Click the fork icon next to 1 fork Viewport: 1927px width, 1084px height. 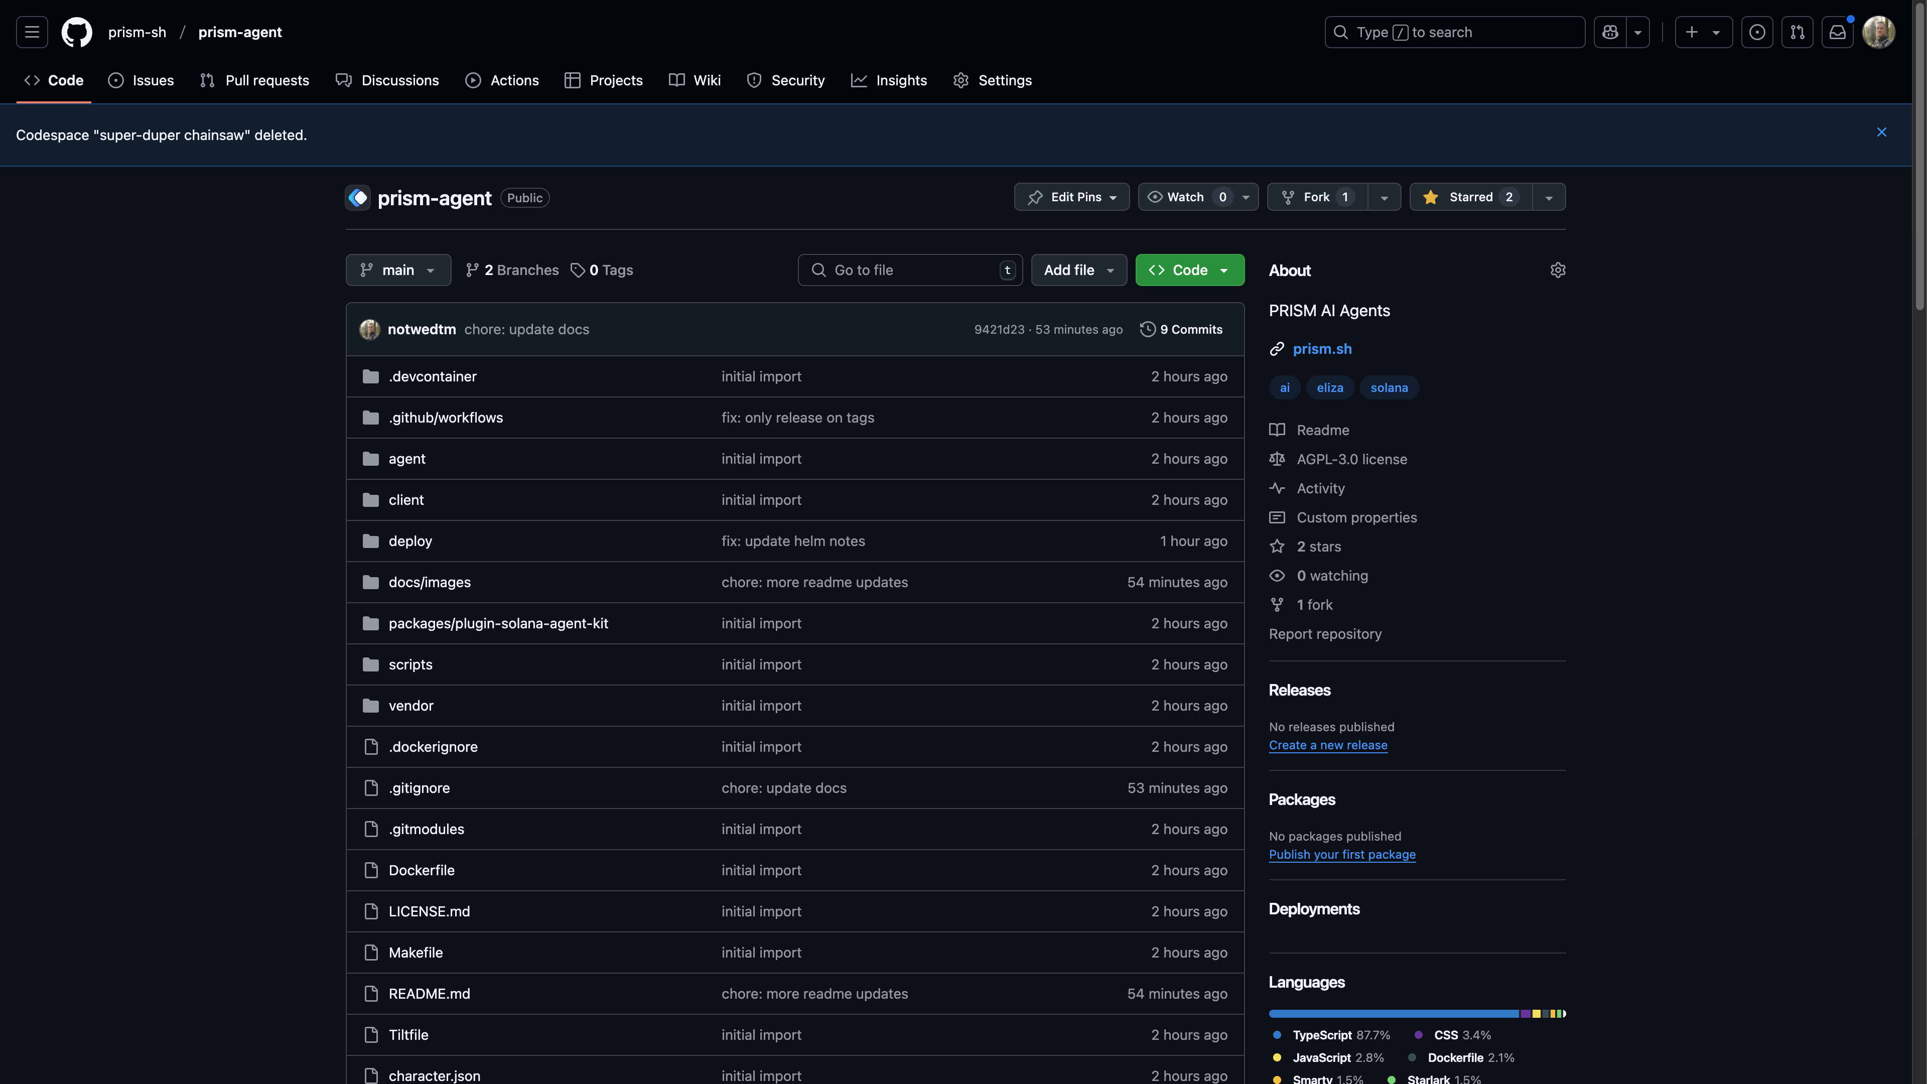[1277, 605]
